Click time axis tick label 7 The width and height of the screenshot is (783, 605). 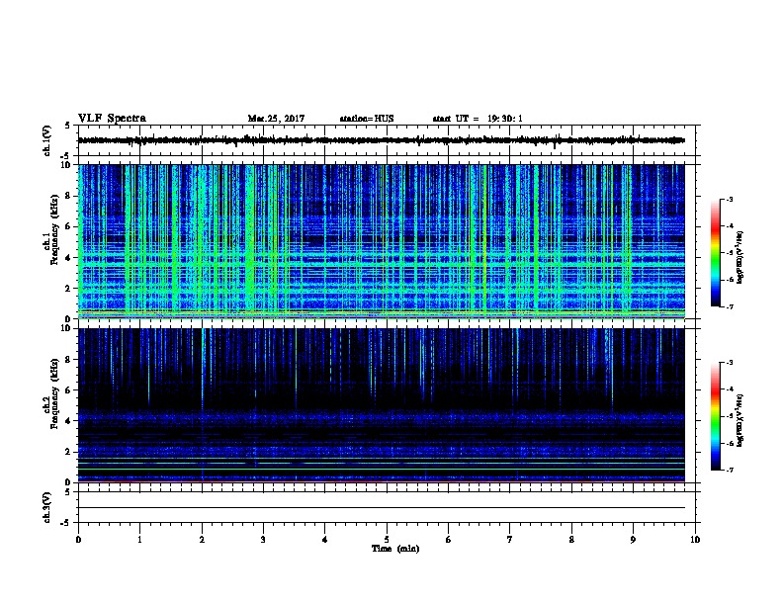510,539
